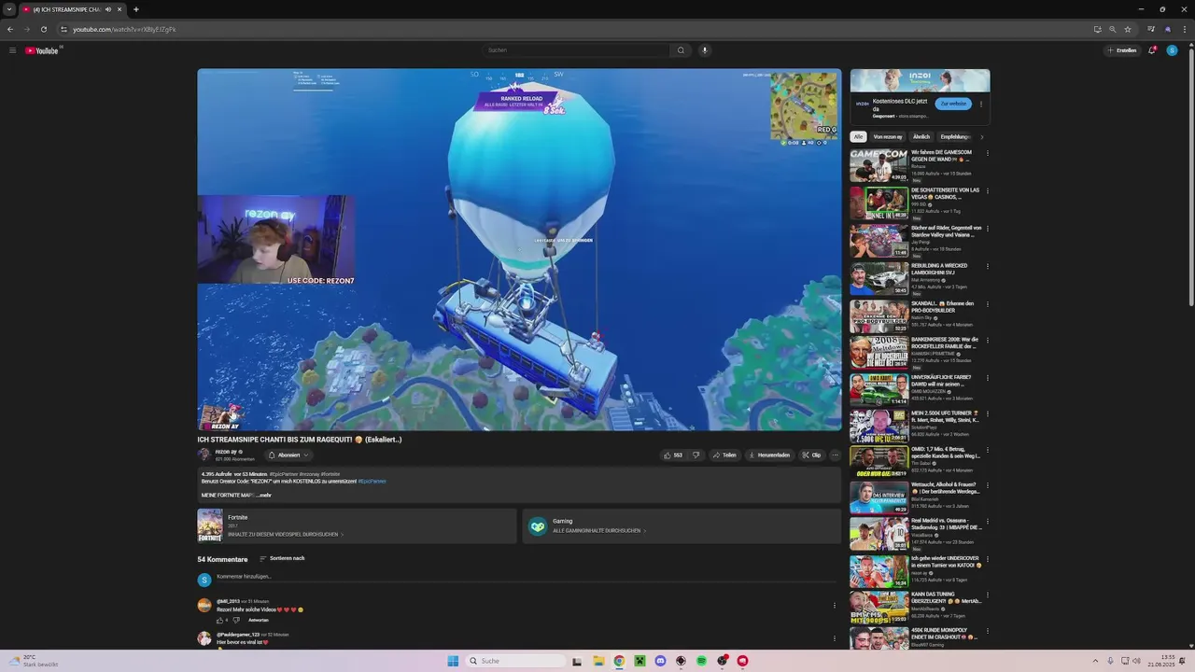Open the YouTube hamburger guide menu

(x=12, y=50)
